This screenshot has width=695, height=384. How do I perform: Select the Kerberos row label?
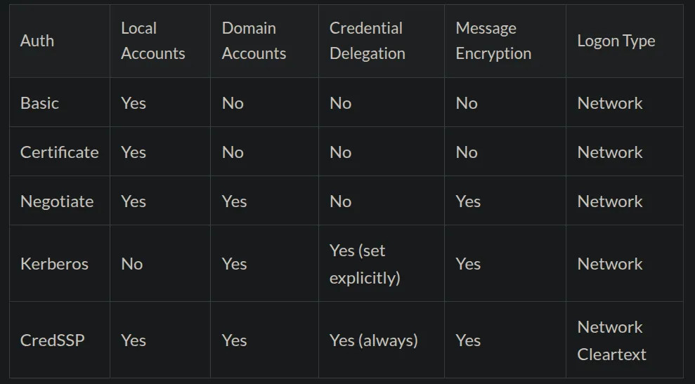(x=60, y=263)
